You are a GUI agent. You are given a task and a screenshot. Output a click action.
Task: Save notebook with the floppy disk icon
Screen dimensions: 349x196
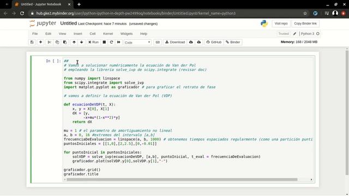coord(32,42)
